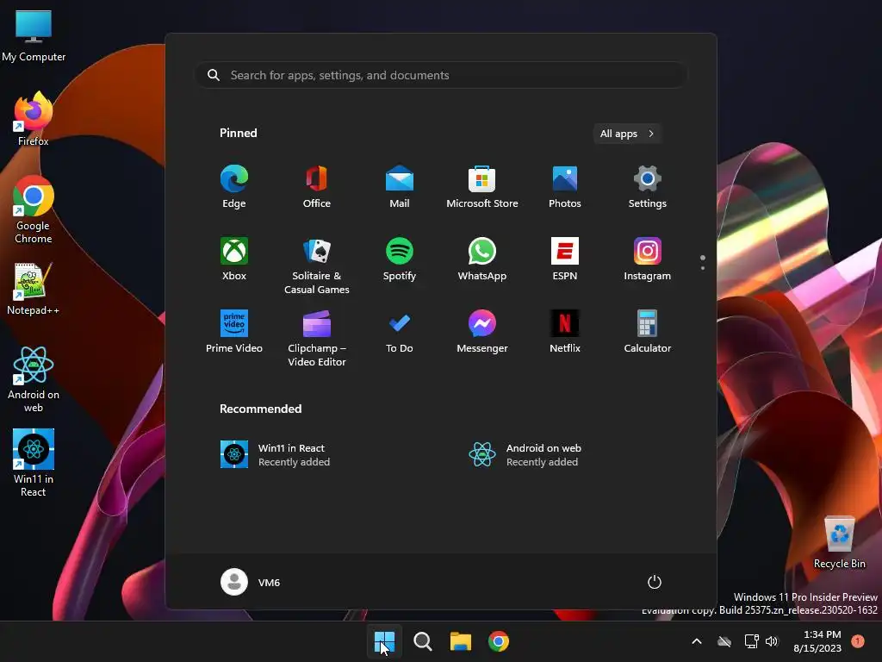Launch the Netflix app

(x=565, y=332)
